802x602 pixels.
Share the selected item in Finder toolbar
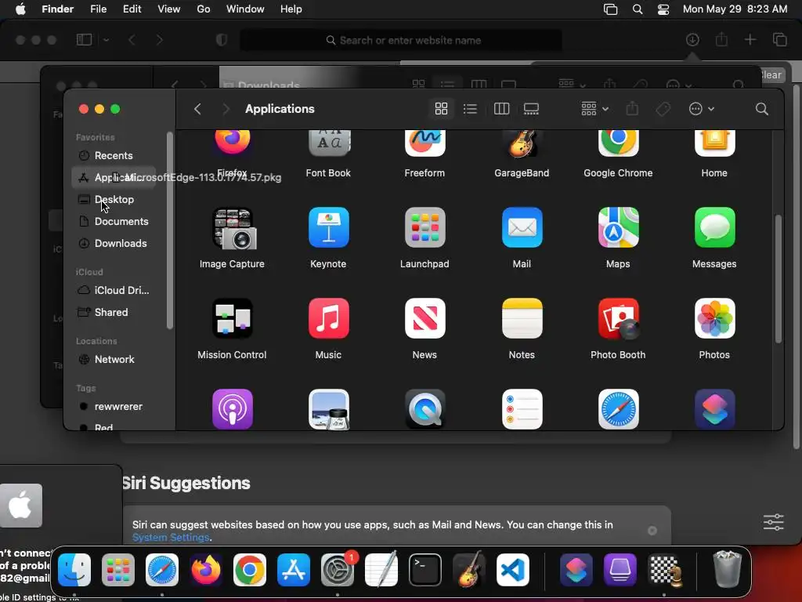[632, 108]
